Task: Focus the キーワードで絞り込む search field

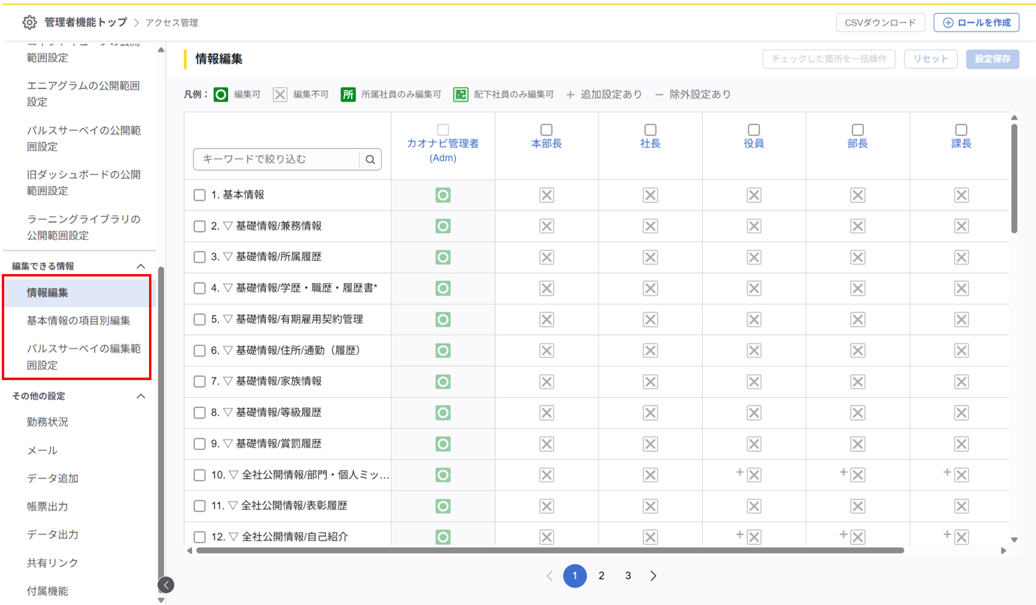Action: pos(277,159)
